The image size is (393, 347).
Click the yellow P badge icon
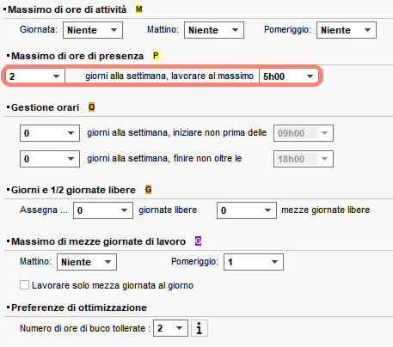[156, 56]
